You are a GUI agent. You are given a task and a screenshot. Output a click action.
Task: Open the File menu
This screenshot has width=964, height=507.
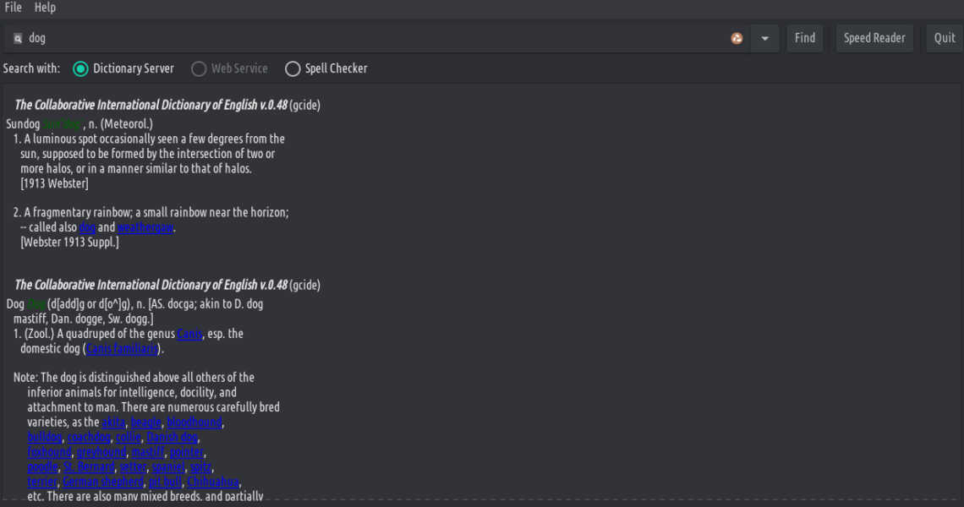point(13,8)
